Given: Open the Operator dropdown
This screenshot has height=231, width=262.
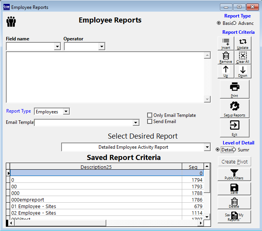Looking at the screenshot, I should pyautogui.click(x=102, y=46).
